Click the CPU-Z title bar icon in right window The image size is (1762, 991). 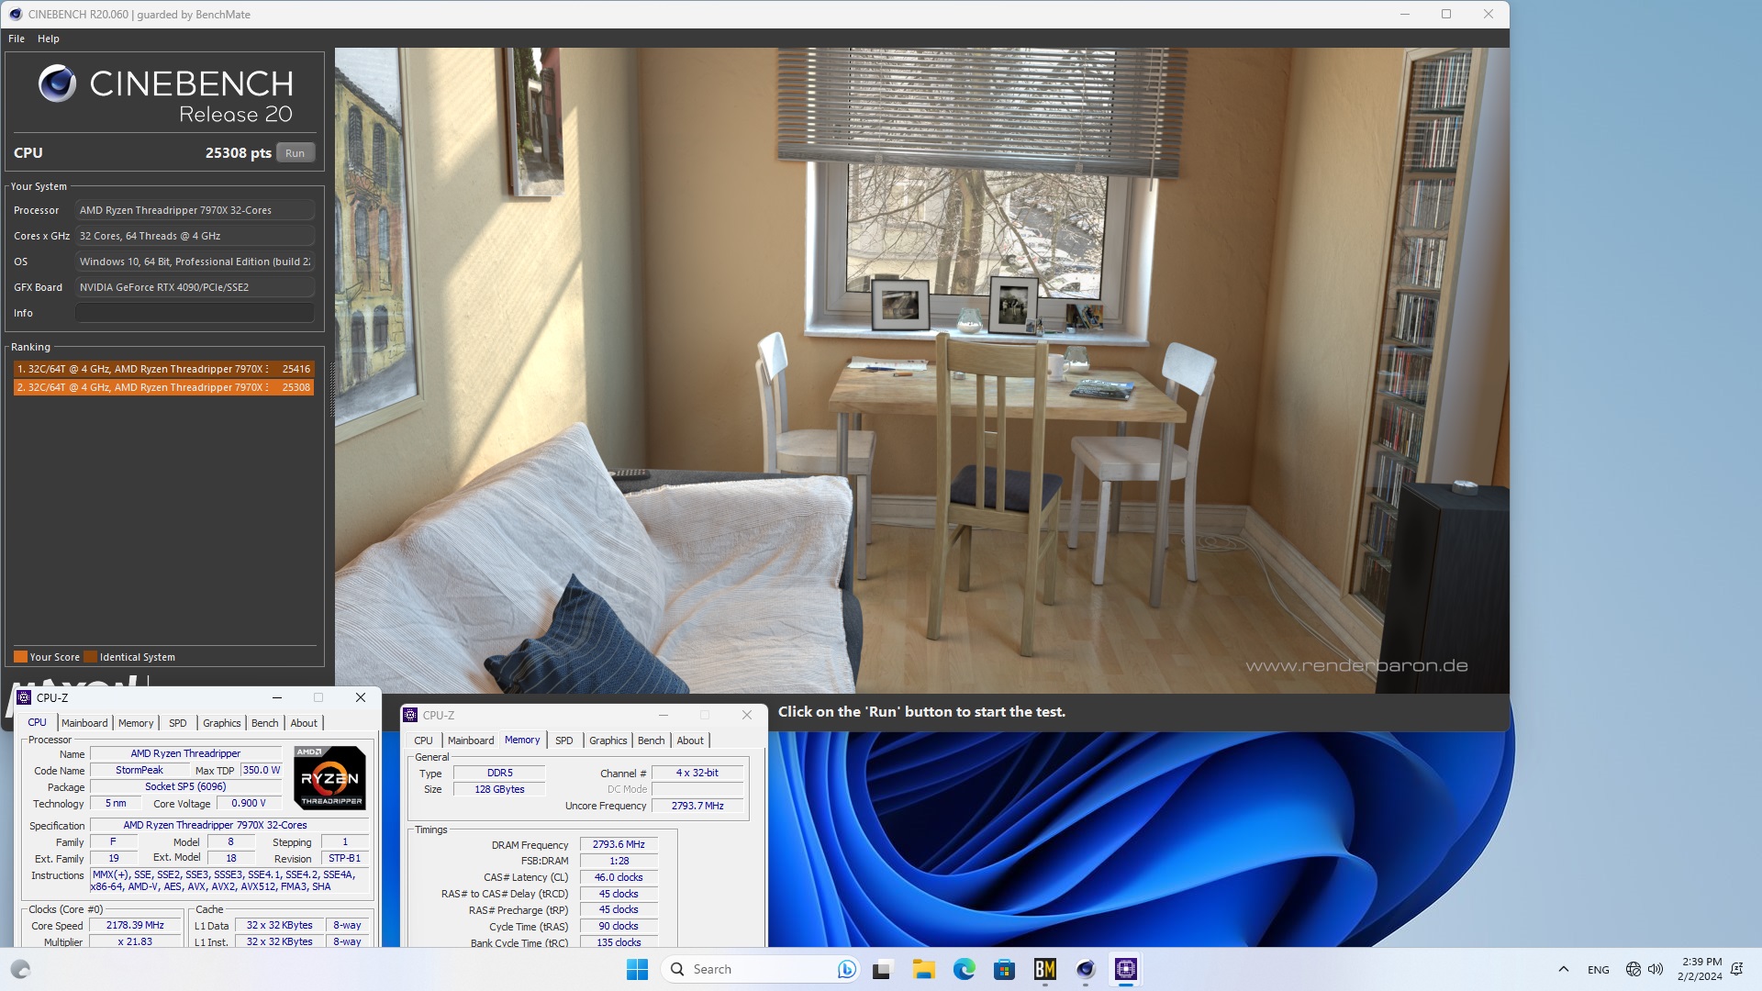point(410,715)
